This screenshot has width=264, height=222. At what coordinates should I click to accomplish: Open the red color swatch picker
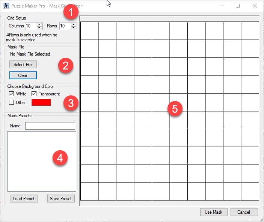41,103
